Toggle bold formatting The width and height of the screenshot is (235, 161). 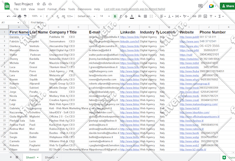pyautogui.click(x=115, y=16)
